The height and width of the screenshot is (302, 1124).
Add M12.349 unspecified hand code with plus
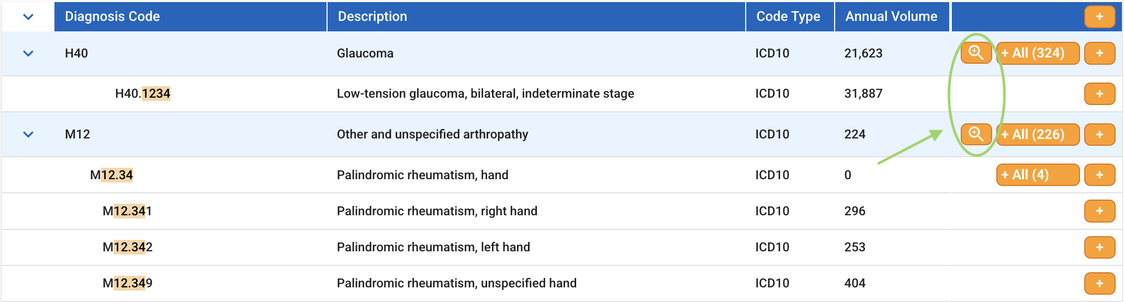(1099, 283)
